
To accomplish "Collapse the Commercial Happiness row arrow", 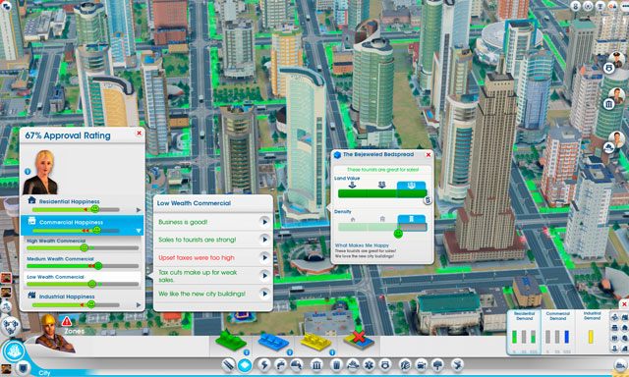I will tap(139, 231).
